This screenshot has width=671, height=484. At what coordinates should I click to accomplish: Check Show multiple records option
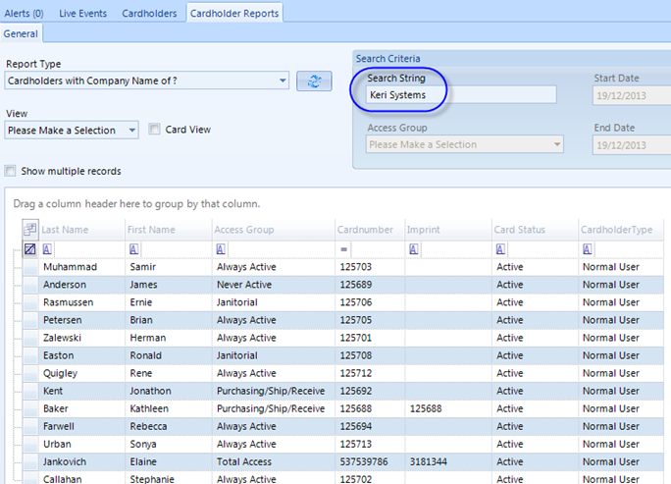11,171
